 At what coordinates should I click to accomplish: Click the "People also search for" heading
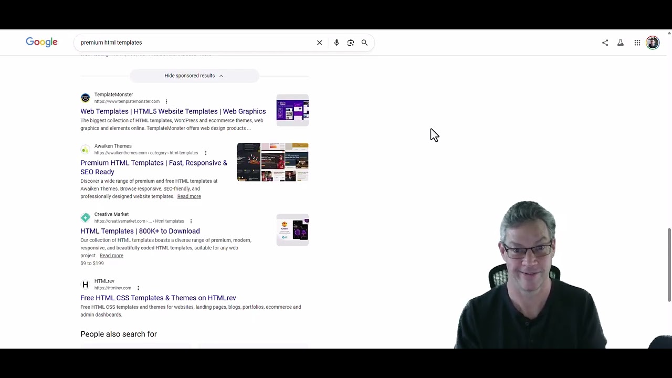click(119, 334)
